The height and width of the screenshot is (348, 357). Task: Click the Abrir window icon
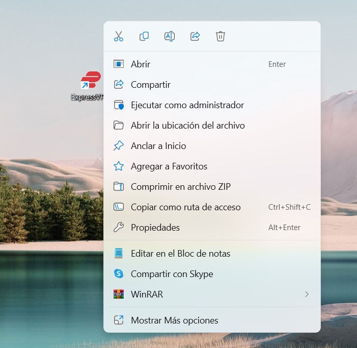pos(119,64)
